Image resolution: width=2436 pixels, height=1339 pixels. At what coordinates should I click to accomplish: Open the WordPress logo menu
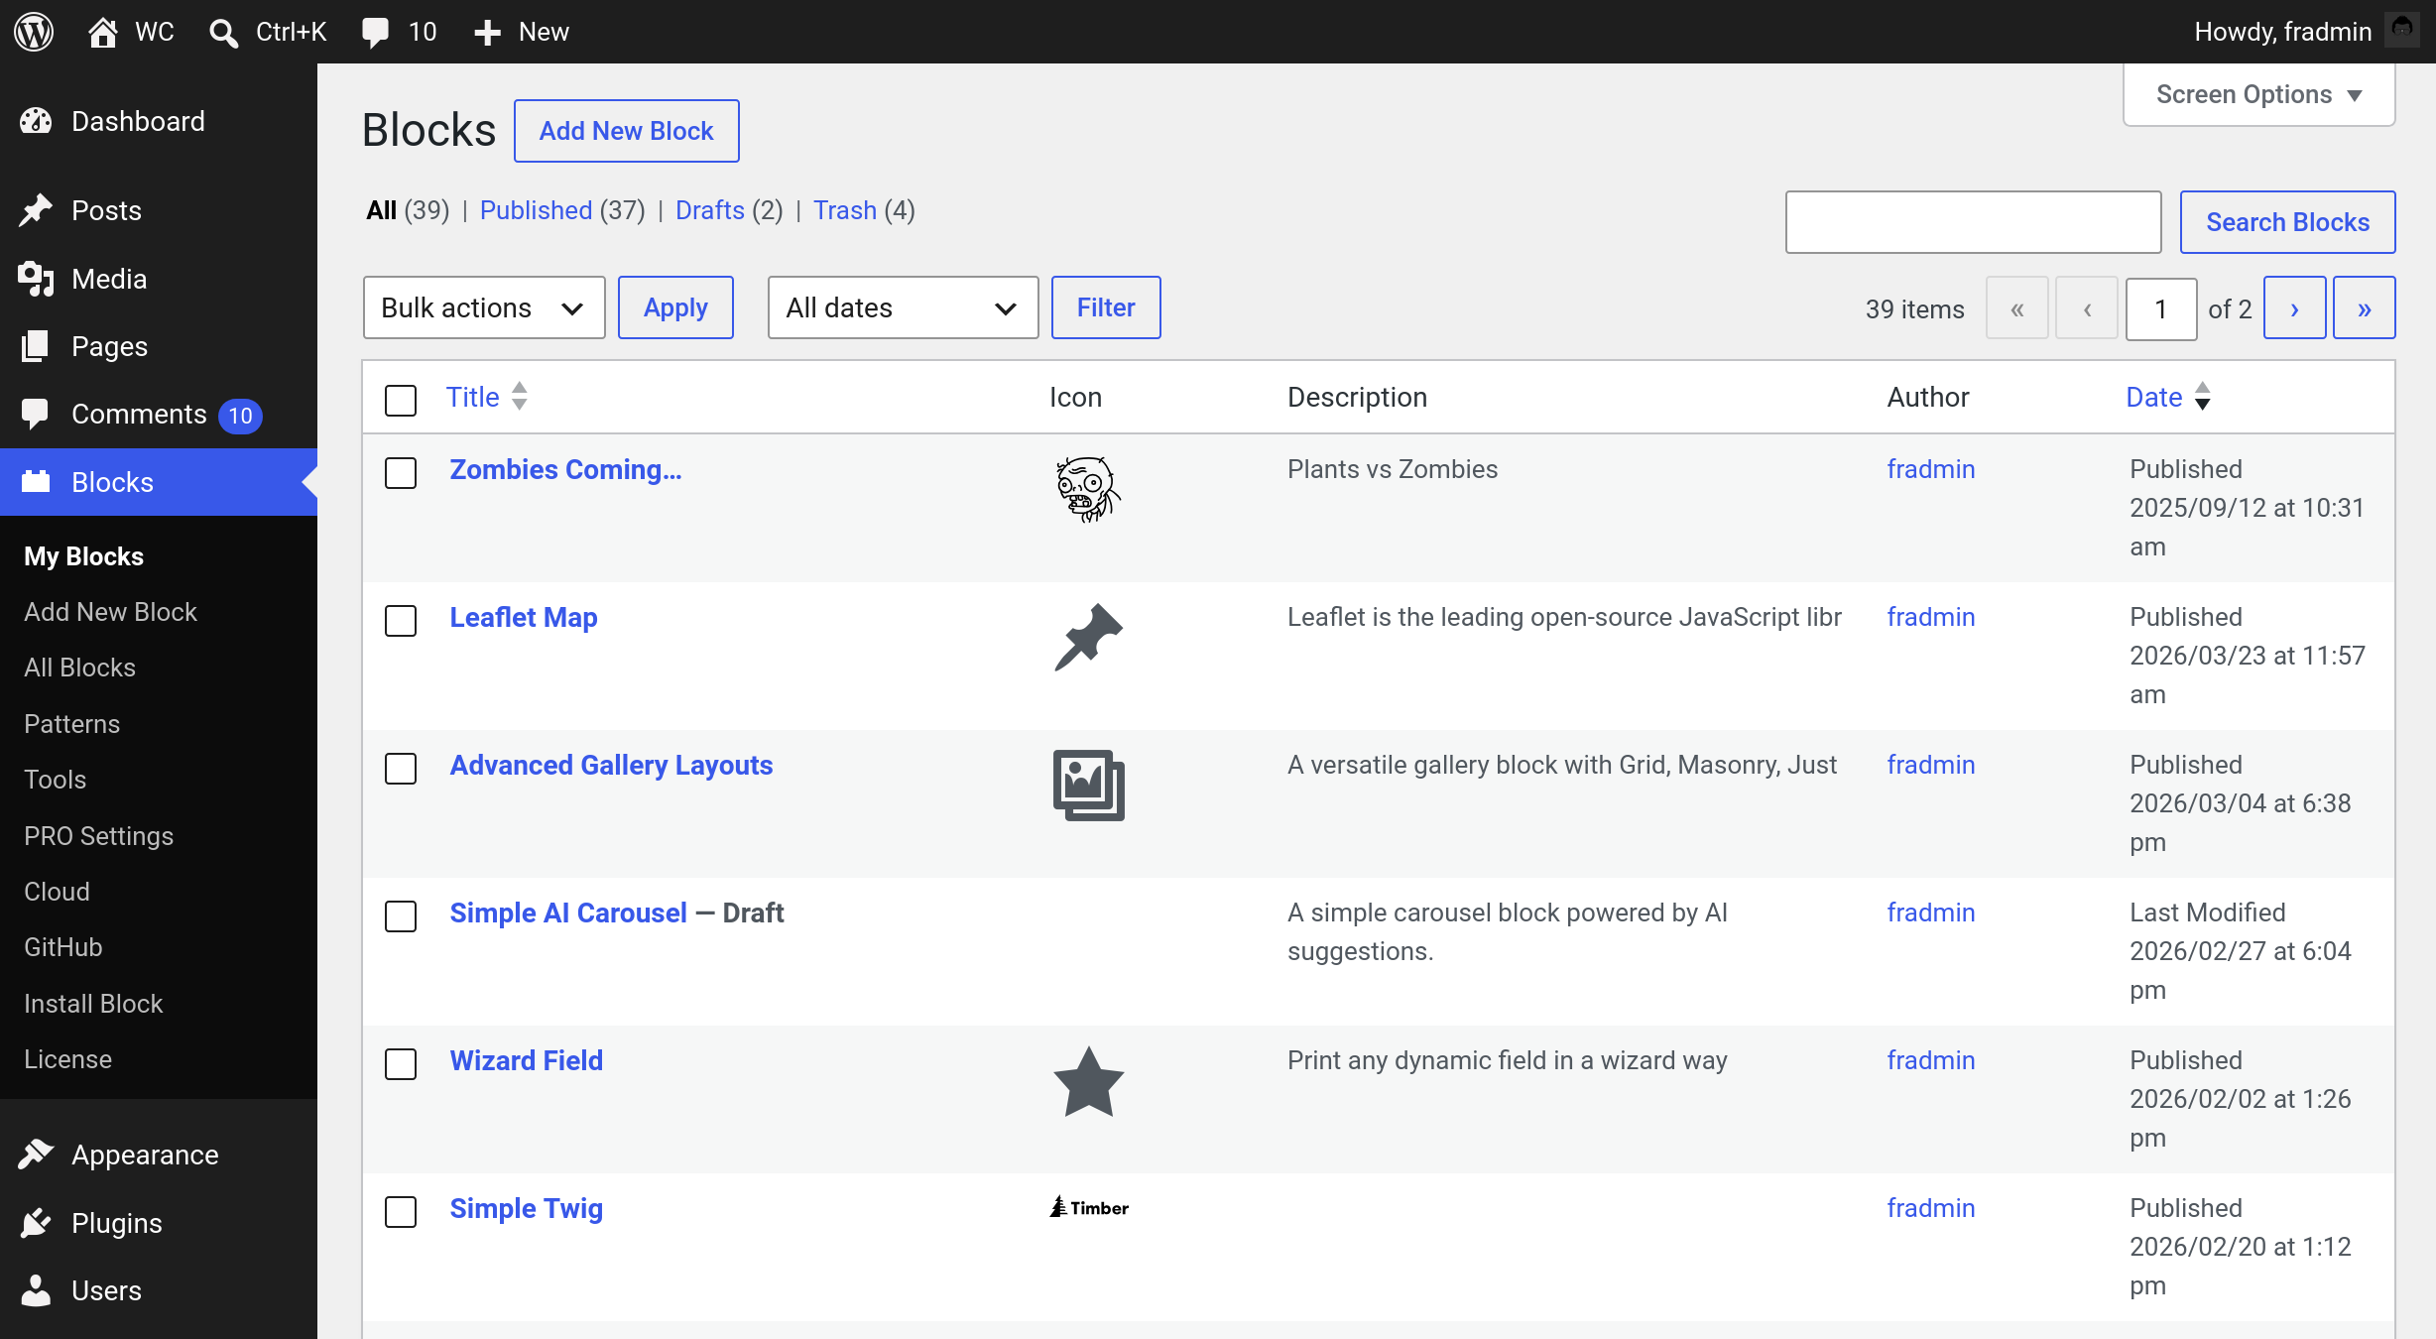(x=34, y=32)
